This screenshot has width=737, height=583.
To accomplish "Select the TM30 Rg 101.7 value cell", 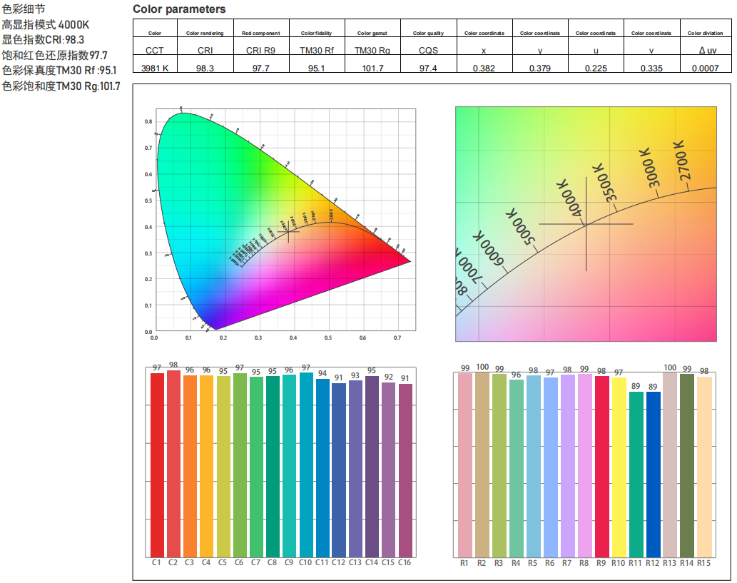I will (x=372, y=64).
